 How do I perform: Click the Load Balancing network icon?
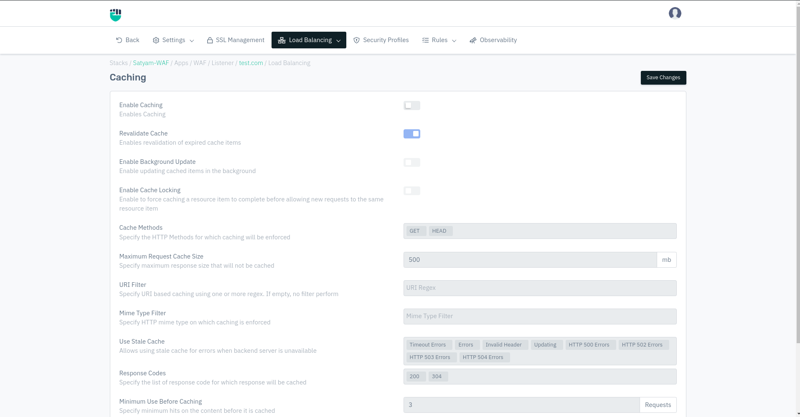click(x=282, y=40)
